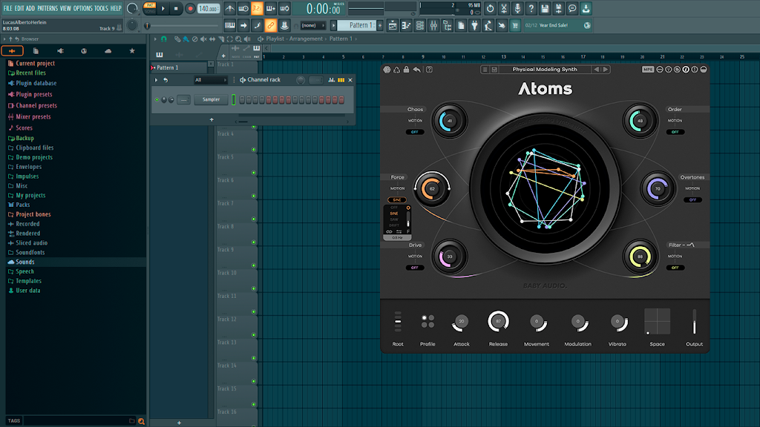
Task: Click the browser search magnifier icon
Action: click(141, 421)
